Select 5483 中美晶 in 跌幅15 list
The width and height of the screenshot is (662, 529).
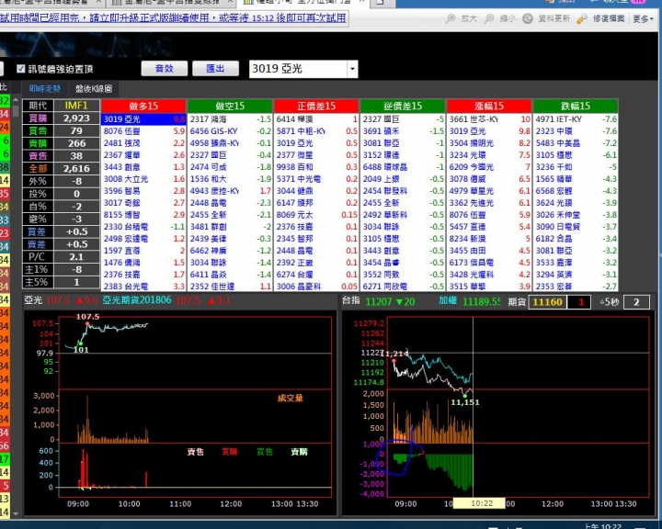576,143
